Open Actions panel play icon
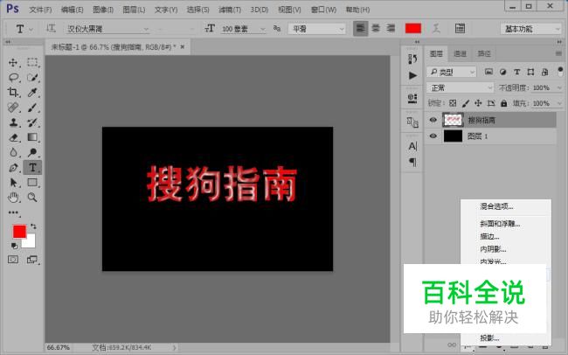This screenshot has height=355, width=568. click(x=412, y=75)
